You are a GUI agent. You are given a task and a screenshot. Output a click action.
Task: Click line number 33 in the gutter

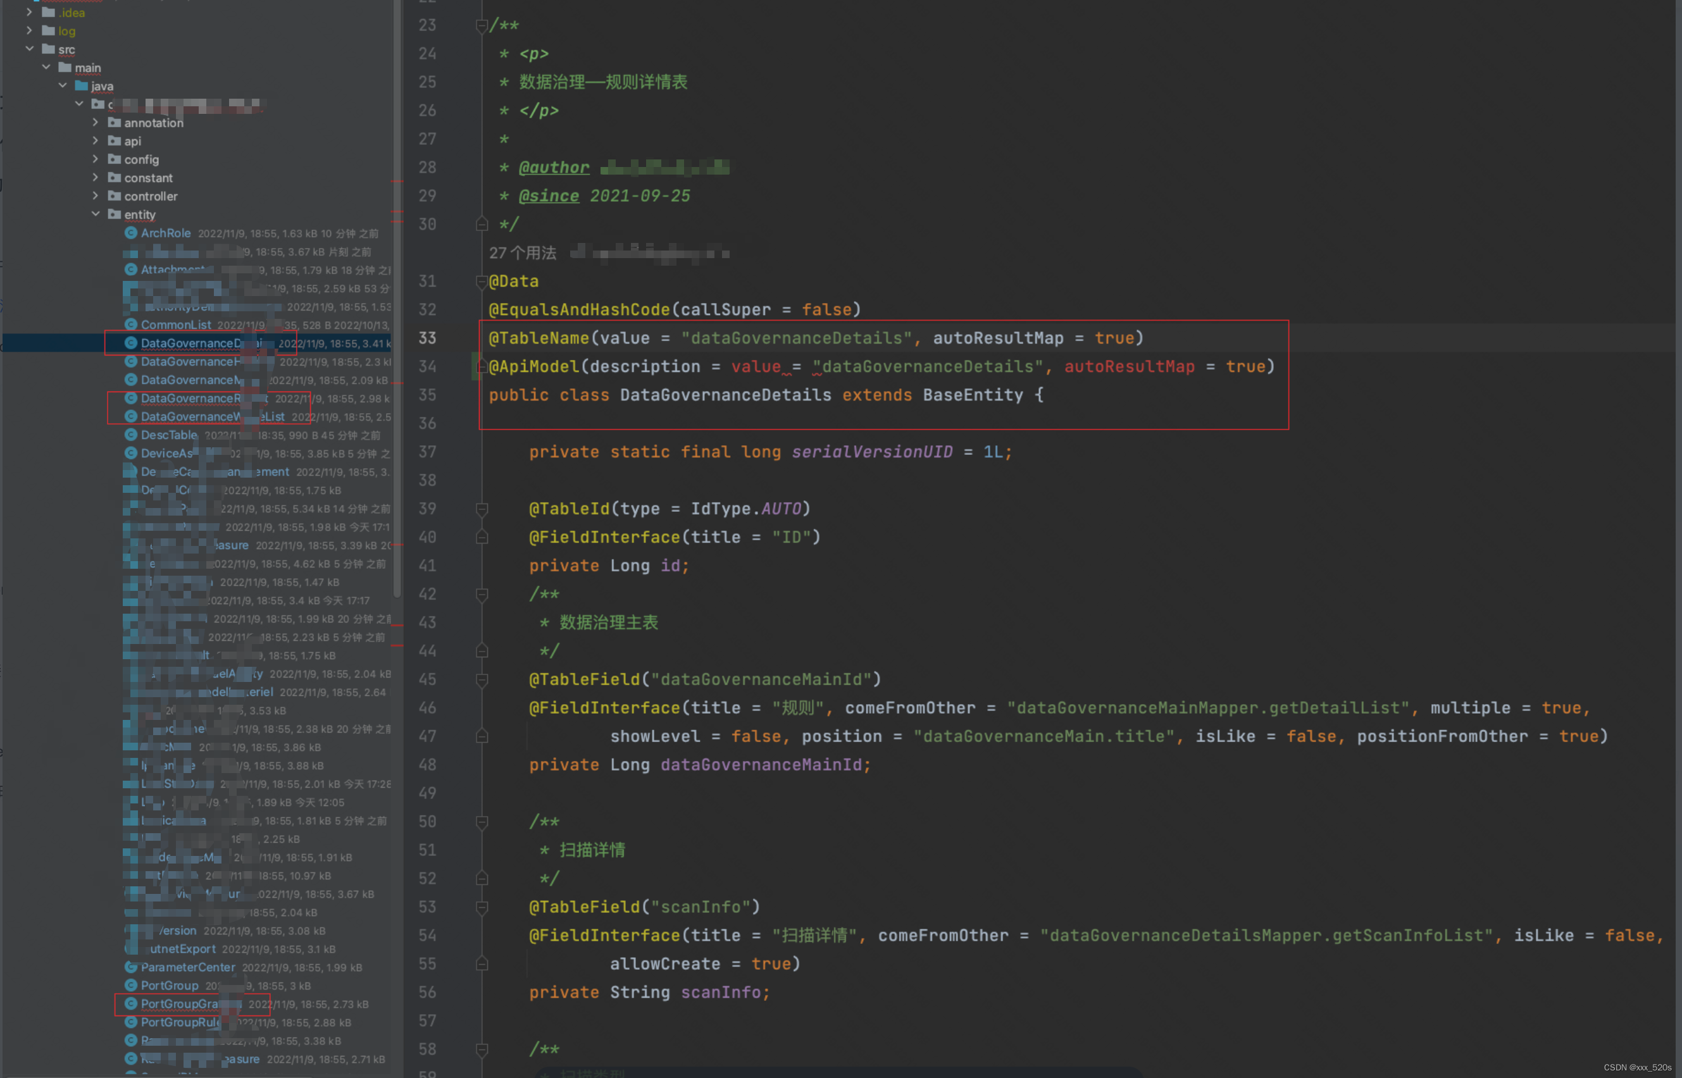click(427, 338)
